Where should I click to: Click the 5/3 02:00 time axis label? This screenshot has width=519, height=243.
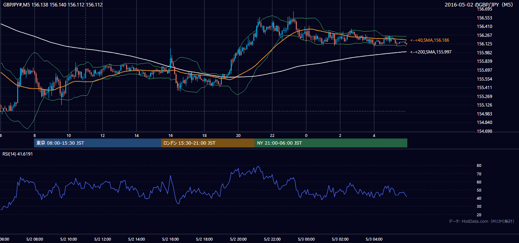[x=340, y=239]
